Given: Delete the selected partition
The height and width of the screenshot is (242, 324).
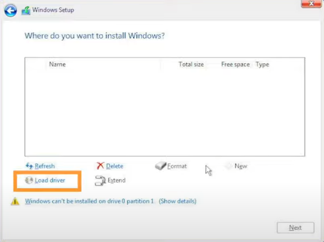Looking at the screenshot, I should [x=114, y=166].
